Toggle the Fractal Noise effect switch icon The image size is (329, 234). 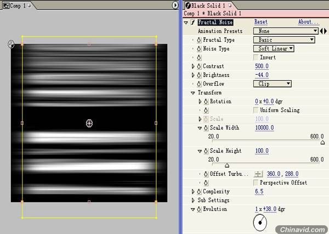coord(192,23)
